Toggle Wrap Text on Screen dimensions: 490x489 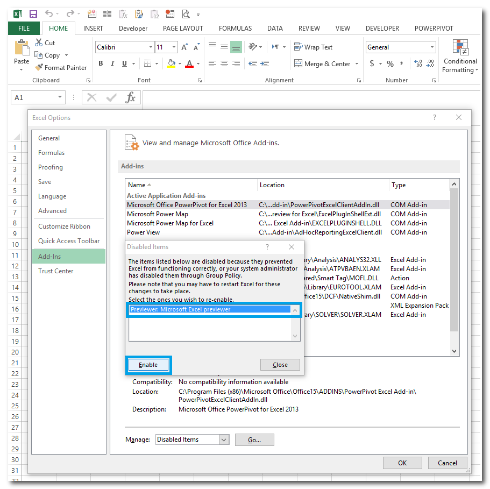(314, 47)
